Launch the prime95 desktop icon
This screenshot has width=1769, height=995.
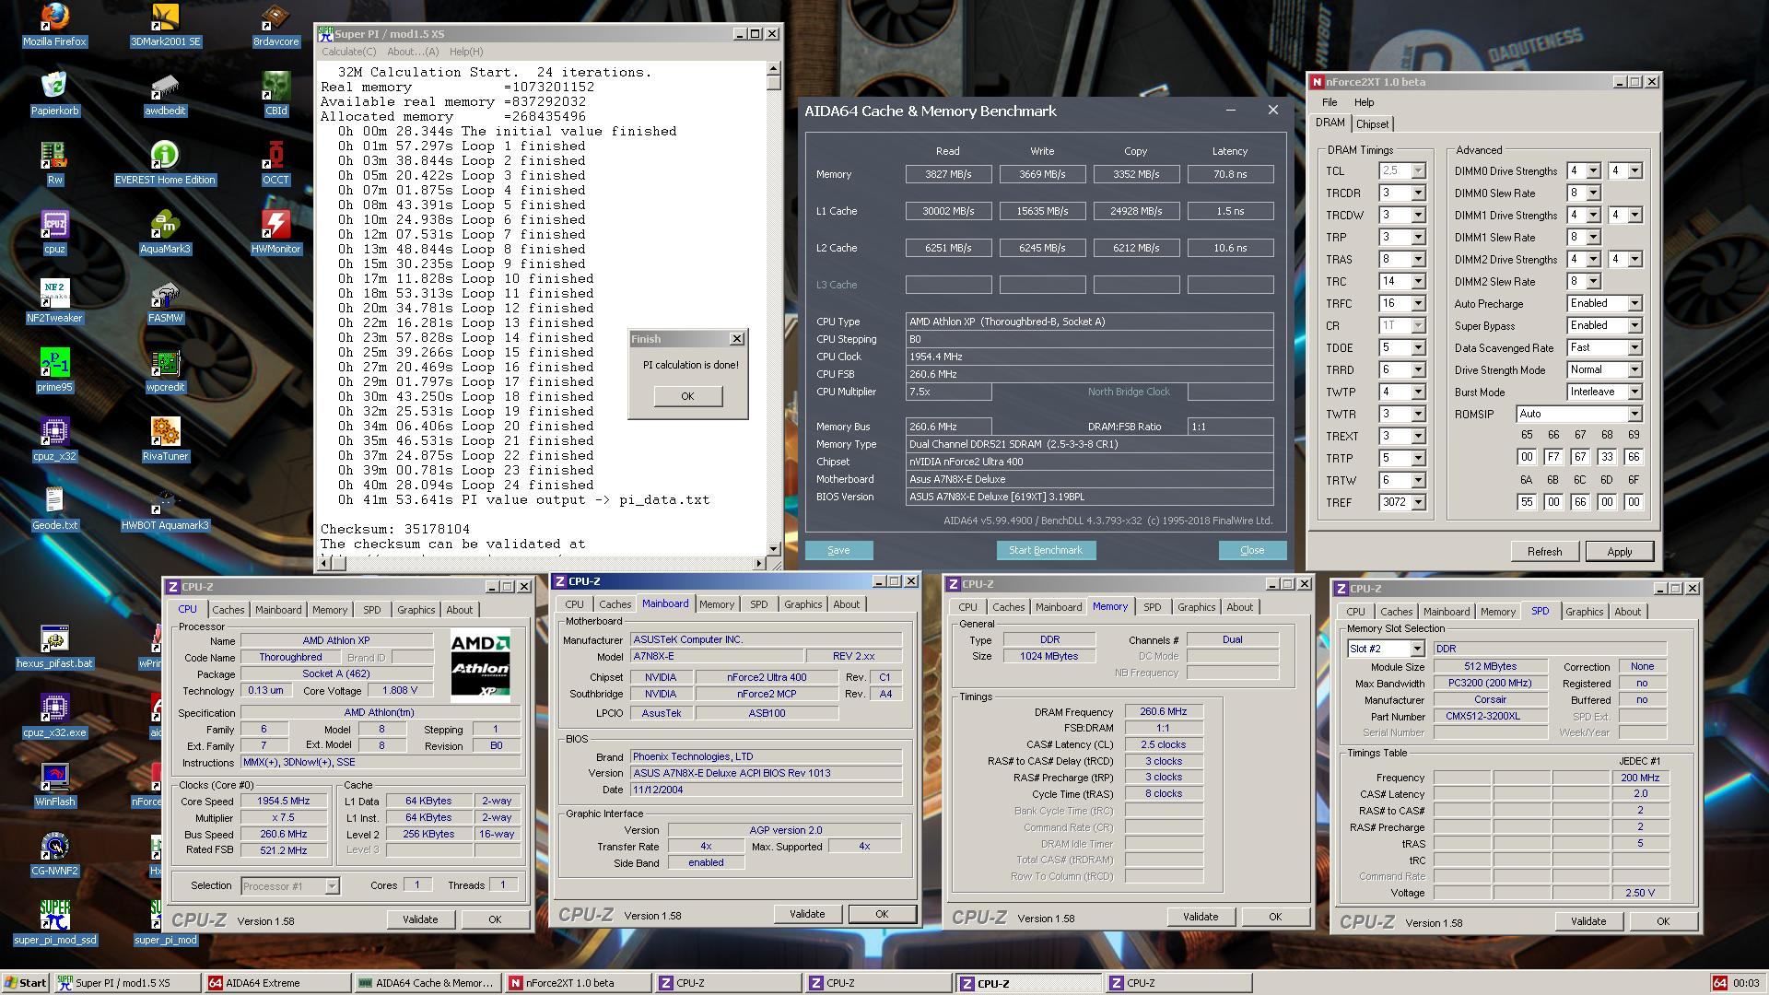point(54,363)
